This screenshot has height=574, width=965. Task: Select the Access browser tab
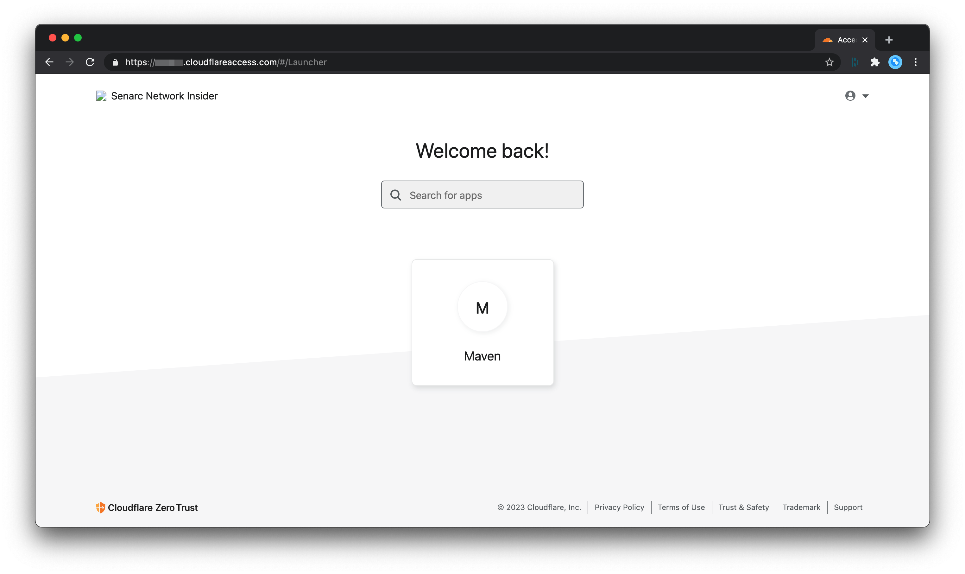[845, 40]
